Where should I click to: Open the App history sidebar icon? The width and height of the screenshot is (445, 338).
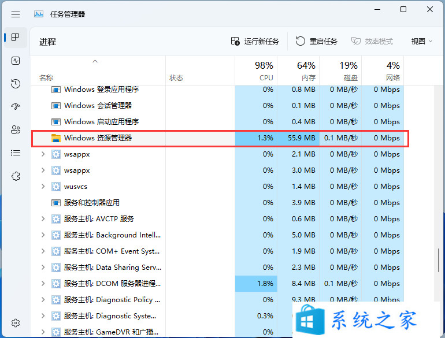pos(16,83)
